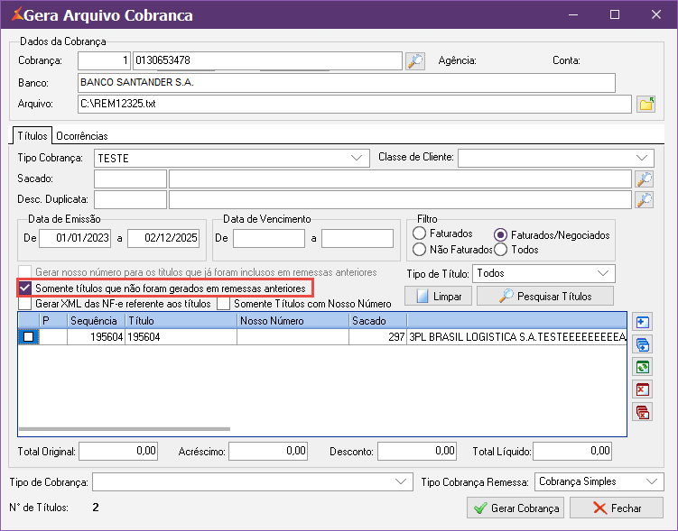Click the add multiple titles icon beside grid
Image resolution: width=678 pixels, height=531 pixels.
643,344
